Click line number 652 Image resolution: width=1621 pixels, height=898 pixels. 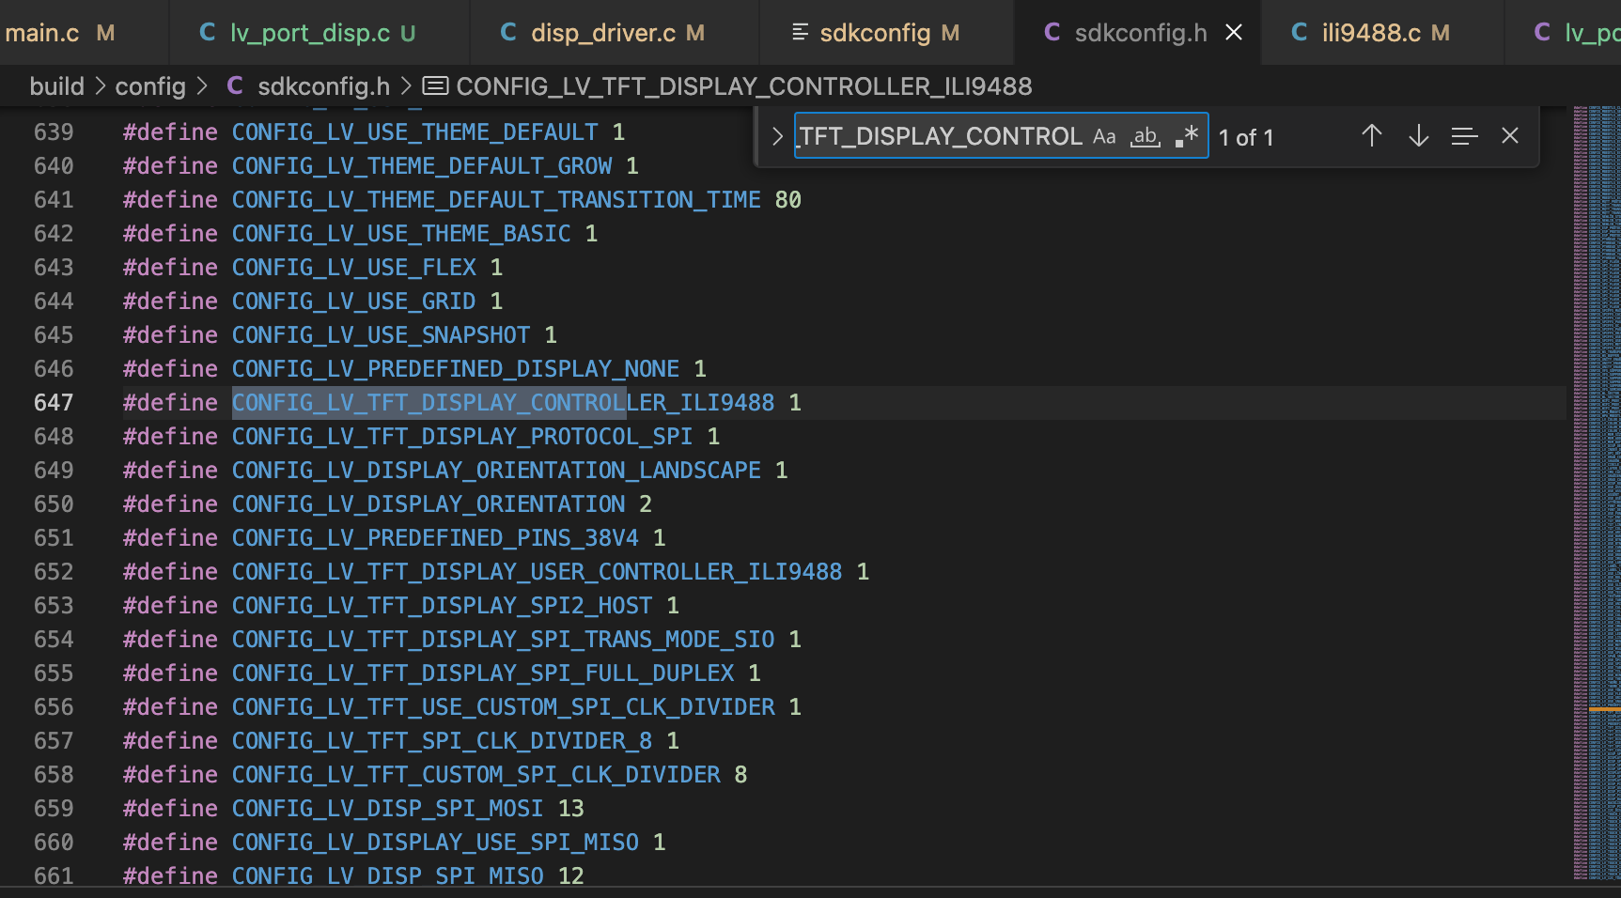[x=54, y=572]
